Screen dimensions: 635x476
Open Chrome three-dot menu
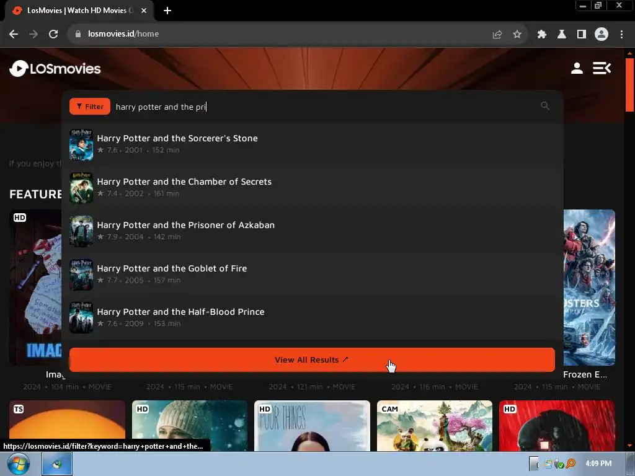621,35
